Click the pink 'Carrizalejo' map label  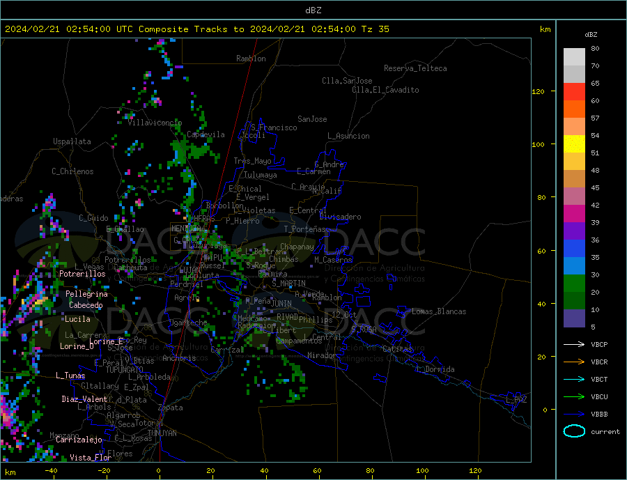(x=79, y=440)
